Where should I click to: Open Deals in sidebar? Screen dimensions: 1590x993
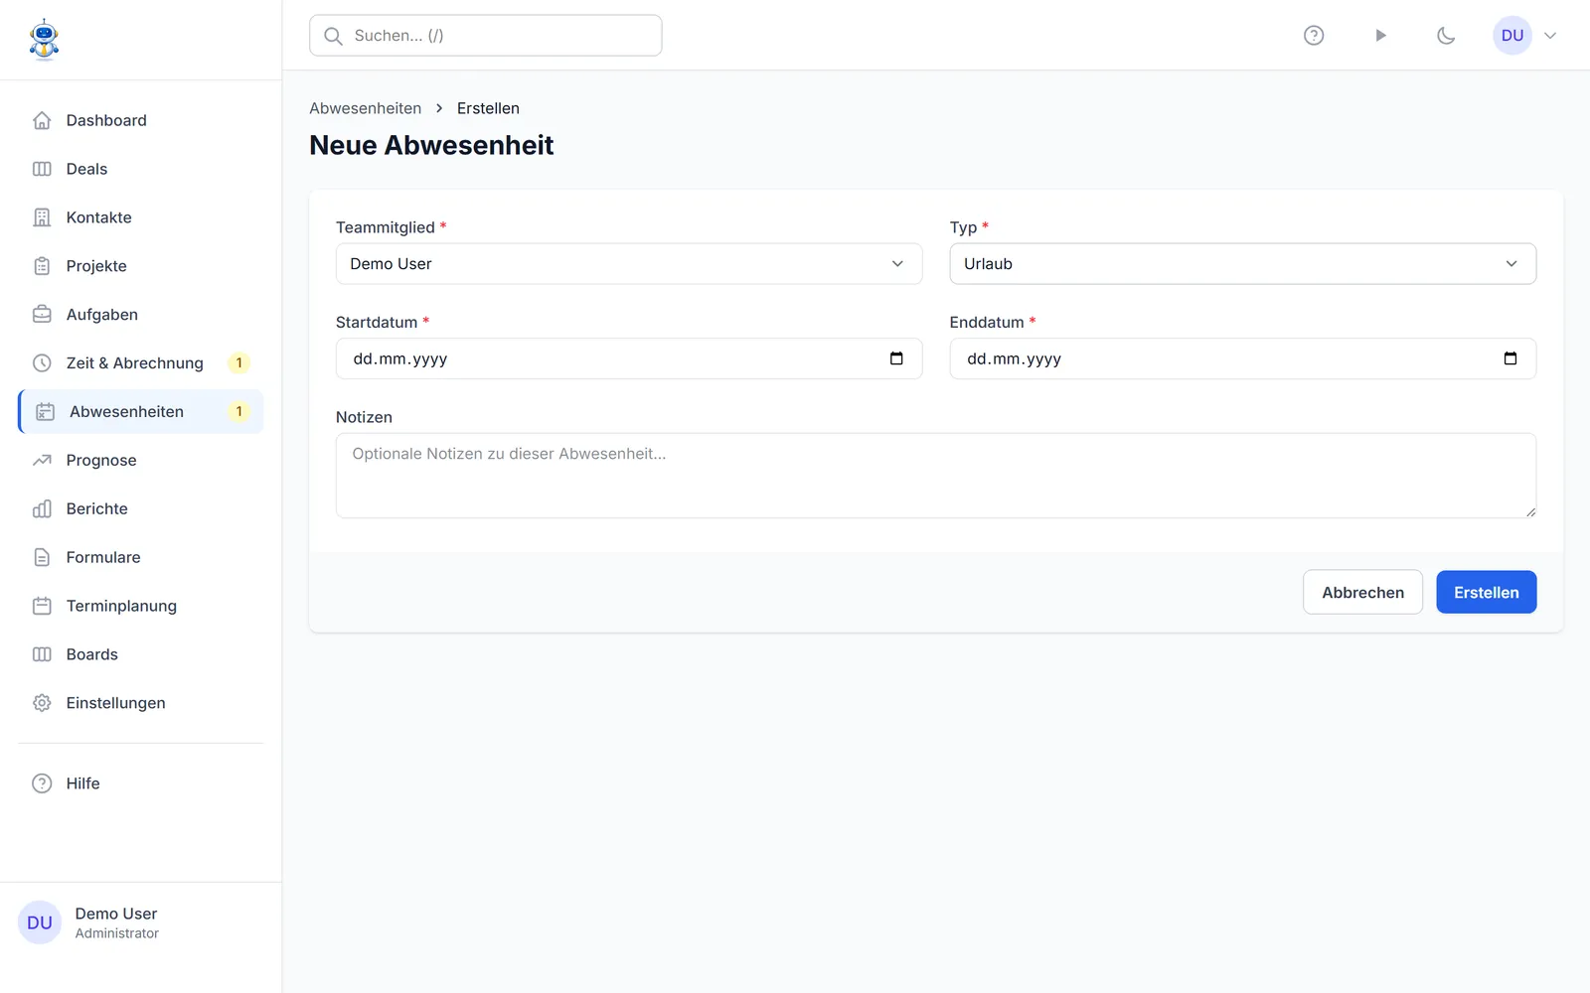coord(141,169)
